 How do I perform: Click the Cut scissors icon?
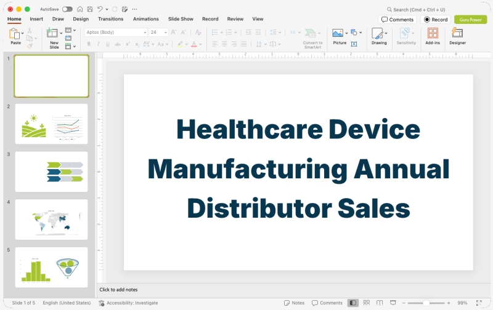coord(29,30)
